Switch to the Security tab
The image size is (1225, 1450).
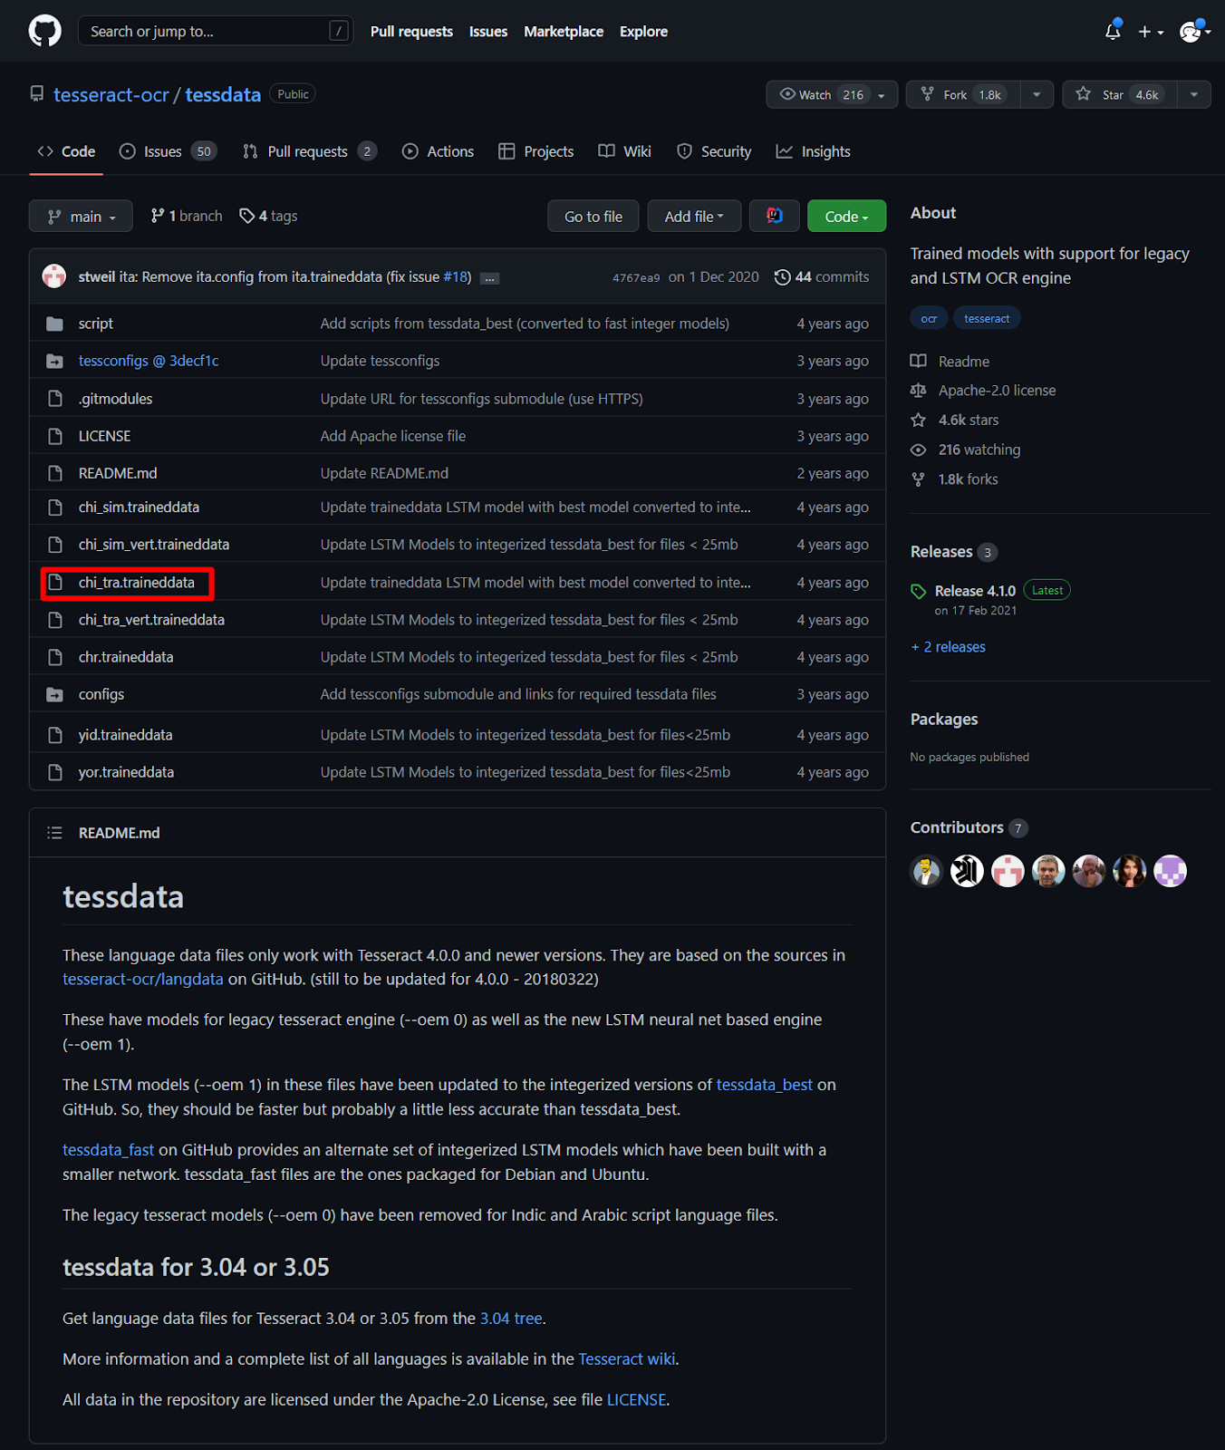coord(715,151)
